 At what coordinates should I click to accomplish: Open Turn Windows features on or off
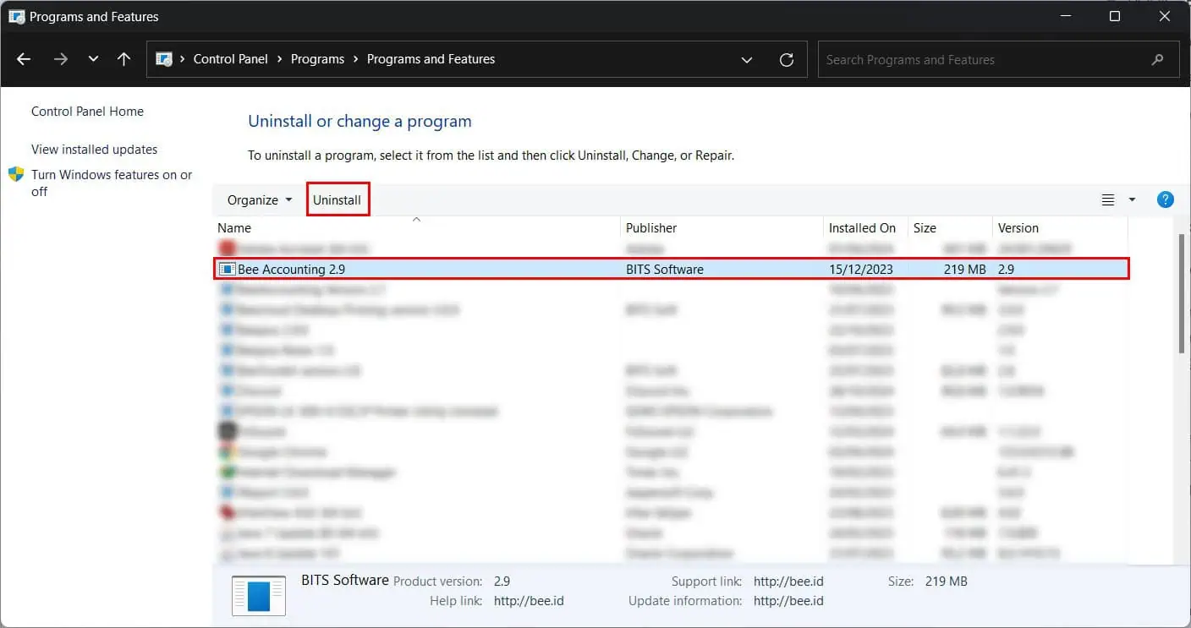(112, 183)
